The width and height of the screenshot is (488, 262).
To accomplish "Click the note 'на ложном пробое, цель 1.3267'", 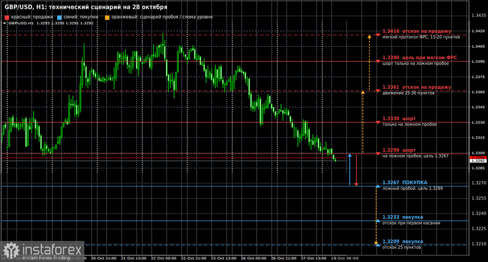I will (415, 156).
